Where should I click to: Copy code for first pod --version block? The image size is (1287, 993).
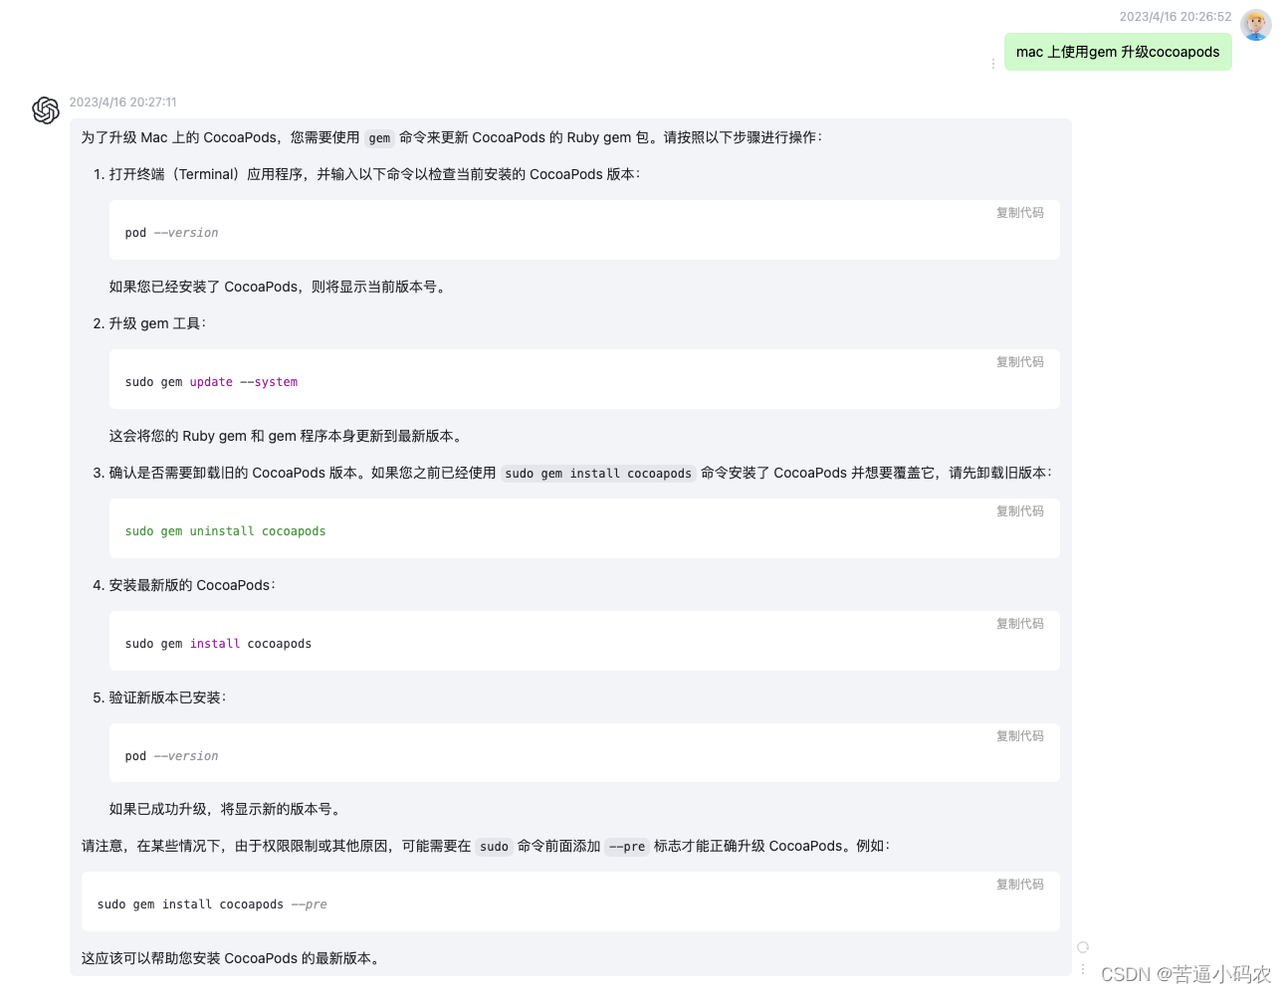(1020, 213)
